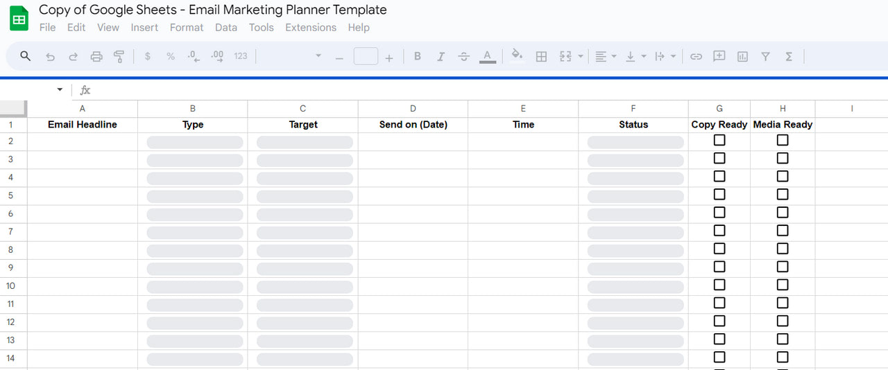Open the Target dropdown in row 4

point(305,178)
